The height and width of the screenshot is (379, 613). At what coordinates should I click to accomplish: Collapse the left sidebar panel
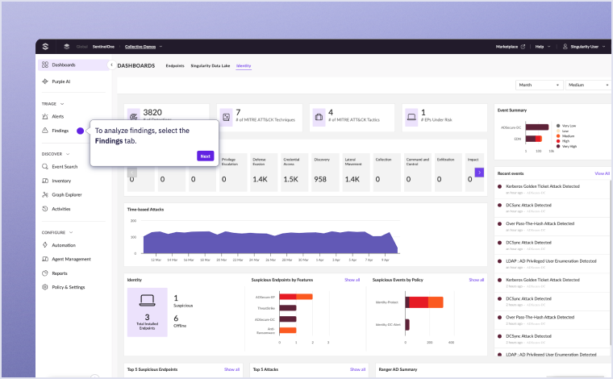(111, 65)
